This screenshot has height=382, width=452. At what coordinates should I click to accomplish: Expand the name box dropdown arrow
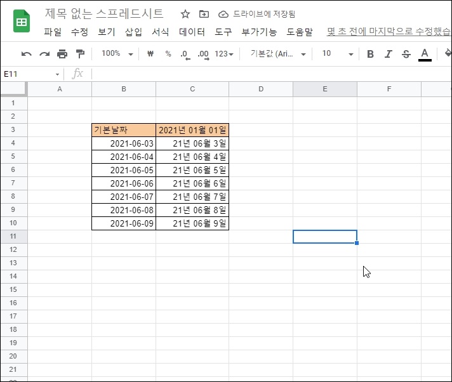pos(57,74)
